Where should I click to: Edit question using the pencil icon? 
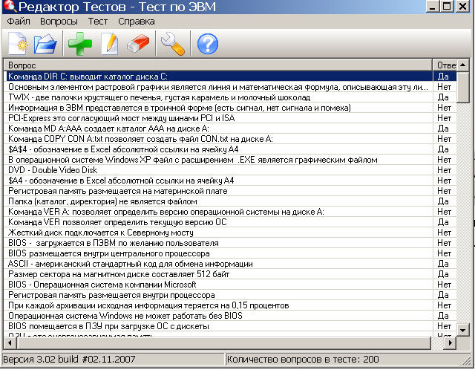(110, 44)
